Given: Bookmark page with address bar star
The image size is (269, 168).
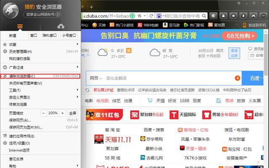Looking at the screenshot, I should 140,16.
